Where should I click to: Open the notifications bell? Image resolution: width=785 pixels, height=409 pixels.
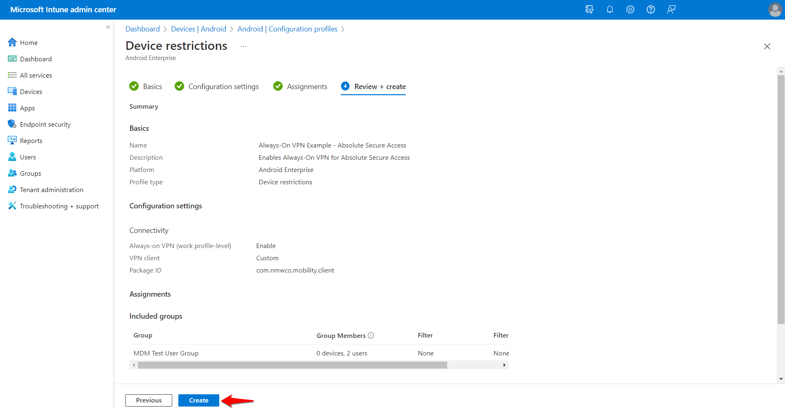coord(610,9)
